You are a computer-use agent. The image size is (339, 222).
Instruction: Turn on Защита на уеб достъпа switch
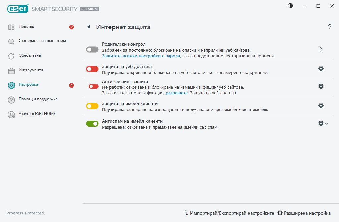(x=92, y=69)
